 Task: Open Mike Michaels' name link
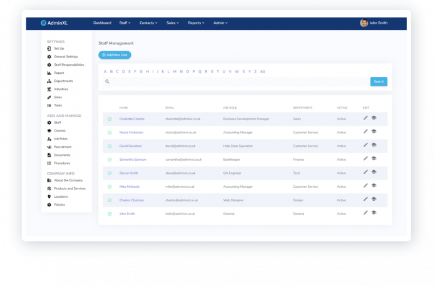tap(130, 186)
